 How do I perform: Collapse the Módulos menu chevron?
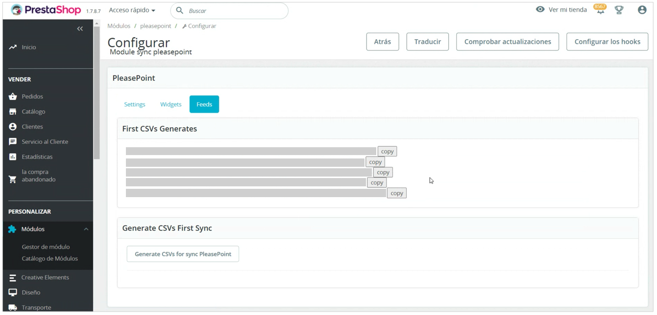coord(86,229)
